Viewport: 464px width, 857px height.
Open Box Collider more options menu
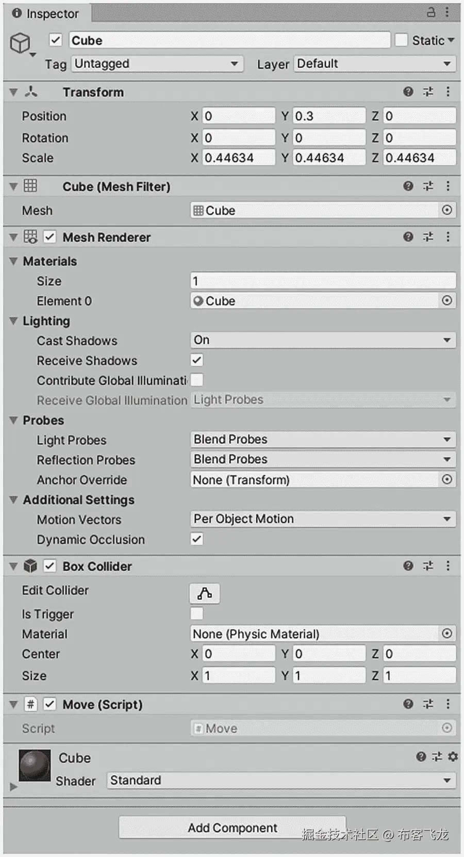(x=448, y=566)
